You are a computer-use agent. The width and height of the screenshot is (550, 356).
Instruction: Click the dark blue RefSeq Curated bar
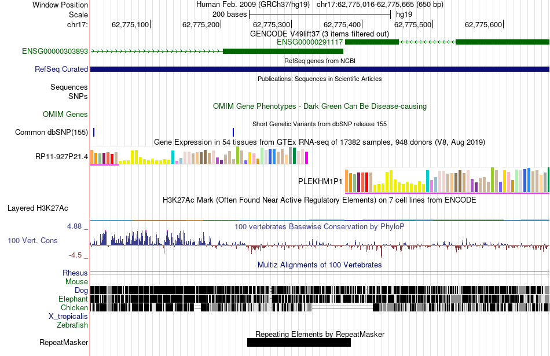[320, 69]
